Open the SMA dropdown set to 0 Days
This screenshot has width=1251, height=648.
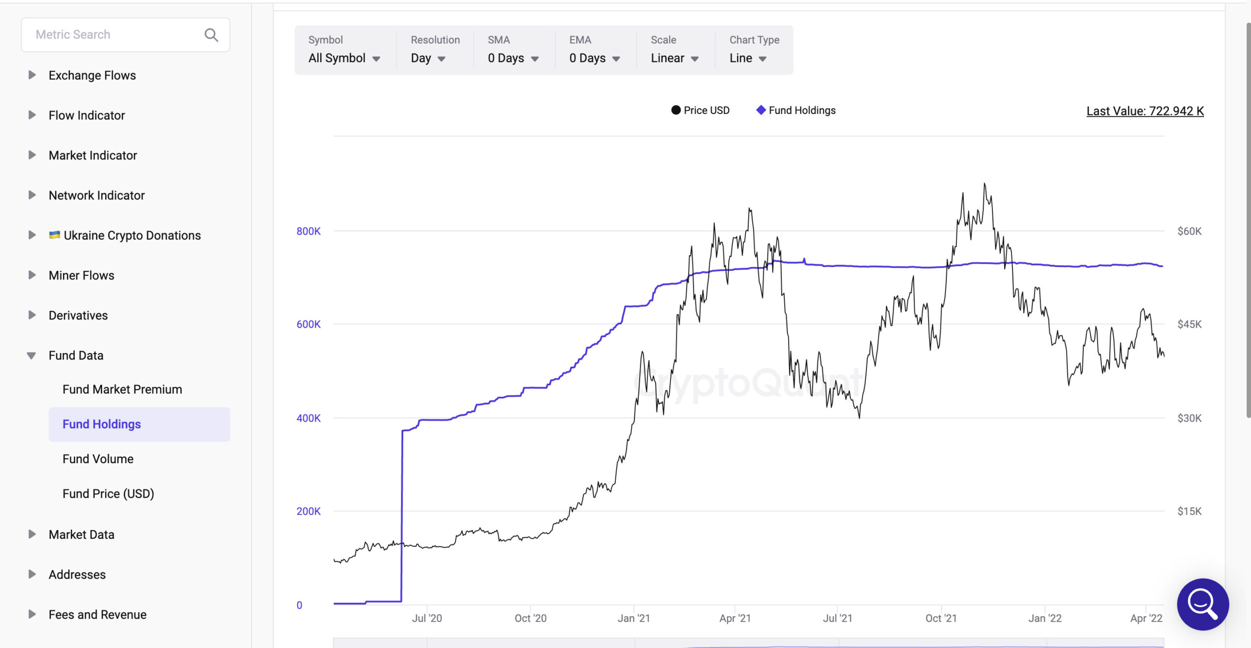(513, 58)
